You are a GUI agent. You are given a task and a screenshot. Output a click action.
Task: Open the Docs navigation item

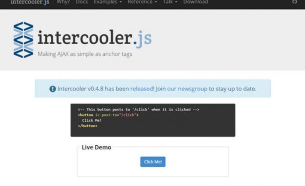click(82, 2)
